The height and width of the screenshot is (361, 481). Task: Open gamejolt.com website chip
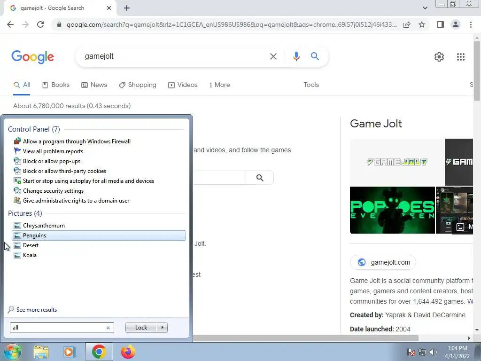click(383, 262)
